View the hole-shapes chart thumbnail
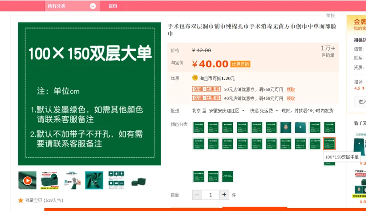This screenshot has width=366, height=211. pos(116,180)
